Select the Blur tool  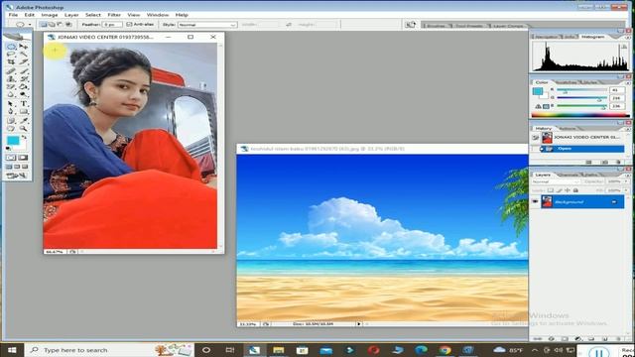(x=11, y=94)
